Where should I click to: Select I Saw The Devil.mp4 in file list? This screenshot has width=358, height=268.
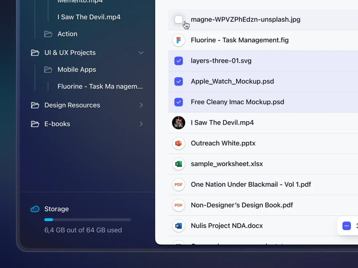click(222, 122)
